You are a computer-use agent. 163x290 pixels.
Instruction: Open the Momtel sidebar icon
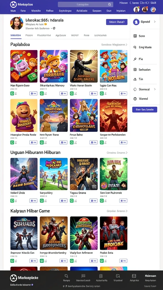(x=135, y=99)
